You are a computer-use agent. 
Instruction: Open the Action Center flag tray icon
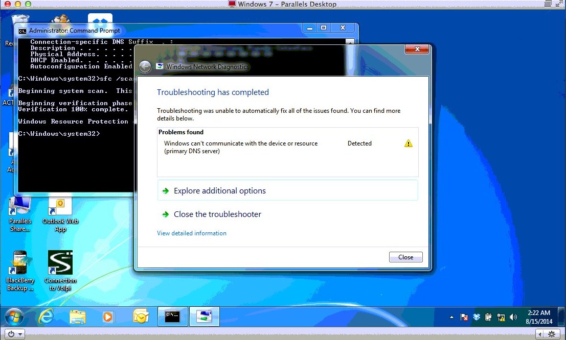[464, 317]
